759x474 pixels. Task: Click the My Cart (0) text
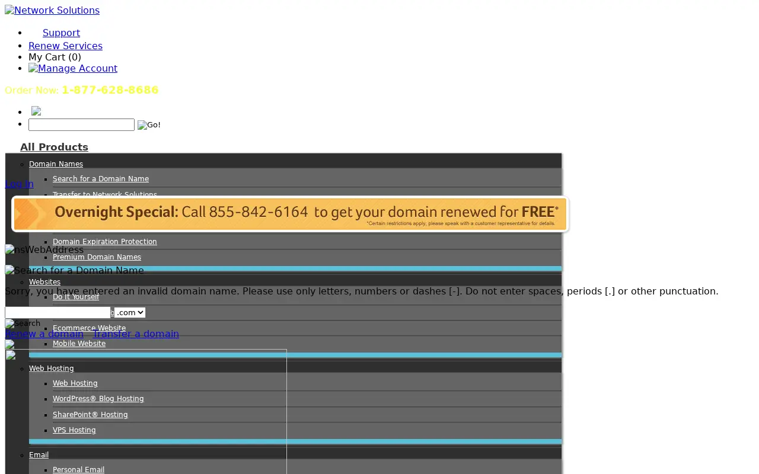pos(55,57)
